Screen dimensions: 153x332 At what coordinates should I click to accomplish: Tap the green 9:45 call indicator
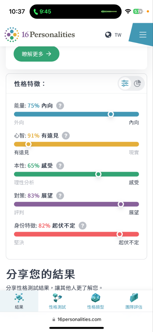(x=42, y=11)
